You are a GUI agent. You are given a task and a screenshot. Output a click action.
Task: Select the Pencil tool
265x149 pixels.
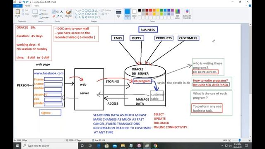54,12
